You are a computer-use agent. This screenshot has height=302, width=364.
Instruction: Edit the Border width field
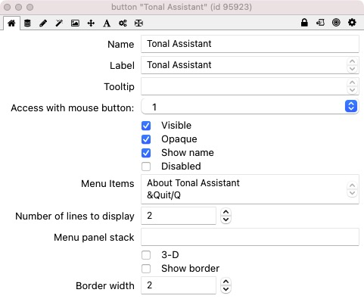point(179,285)
